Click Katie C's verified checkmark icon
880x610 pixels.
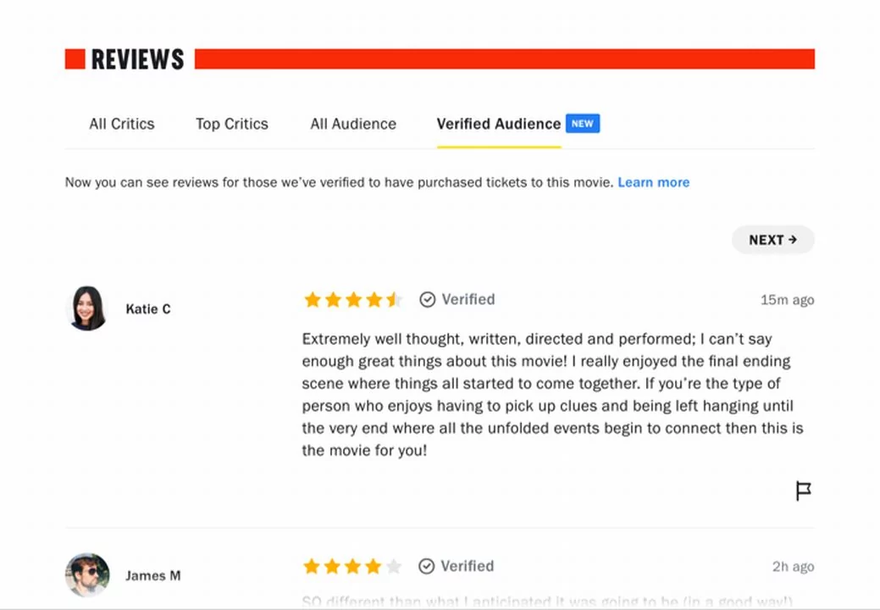tap(427, 300)
